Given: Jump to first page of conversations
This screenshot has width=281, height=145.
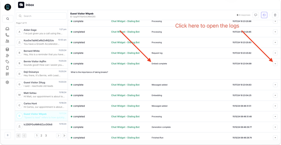Looking at the screenshot, I should (19, 135).
